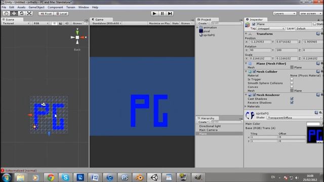
Task: Open the Help menu
Action: [x=95, y=7]
